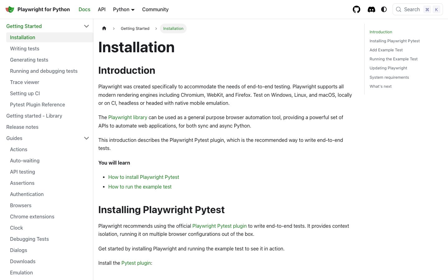The height and width of the screenshot is (280, 448).
Task: Follow How to run the example test link
Action: tap(140, 187)
